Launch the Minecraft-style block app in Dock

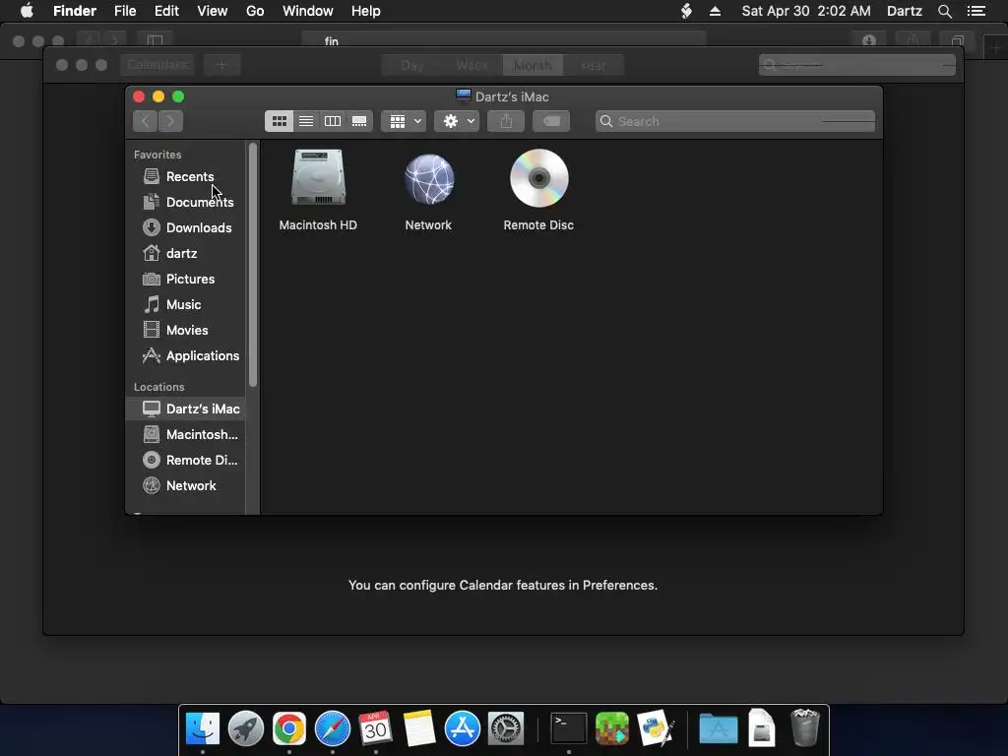pos(612,728)
